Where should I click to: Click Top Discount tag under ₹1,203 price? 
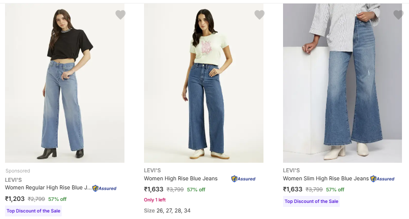[x=34, y=211]
